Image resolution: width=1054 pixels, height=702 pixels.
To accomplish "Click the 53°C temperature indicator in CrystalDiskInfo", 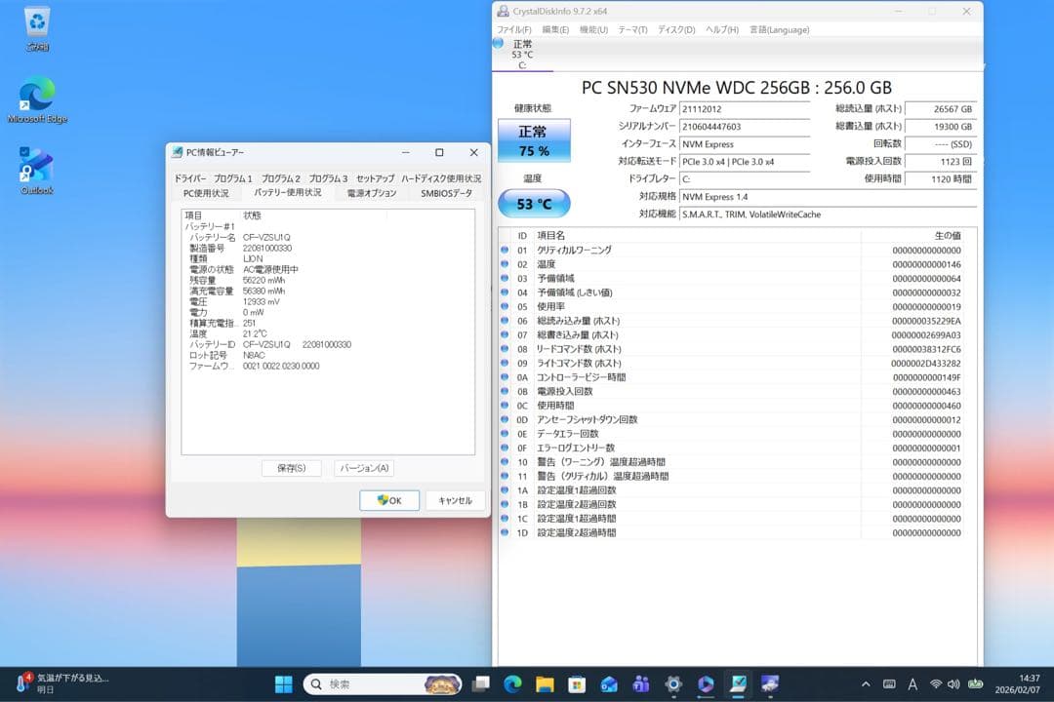I will pyautogui.click(x=532, y=203).
